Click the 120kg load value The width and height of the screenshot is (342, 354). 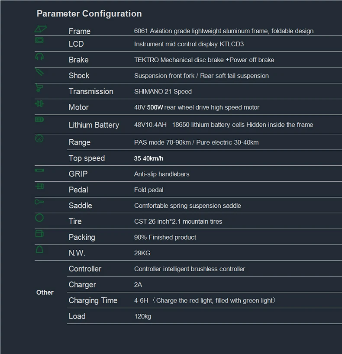point(143,317)
